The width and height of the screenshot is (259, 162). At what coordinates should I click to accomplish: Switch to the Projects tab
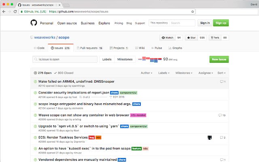(119, 48)
